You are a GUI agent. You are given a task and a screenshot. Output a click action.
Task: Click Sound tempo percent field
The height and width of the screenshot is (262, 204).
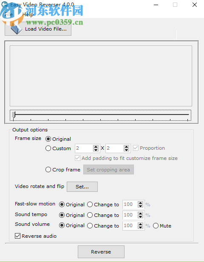(130, 215)
